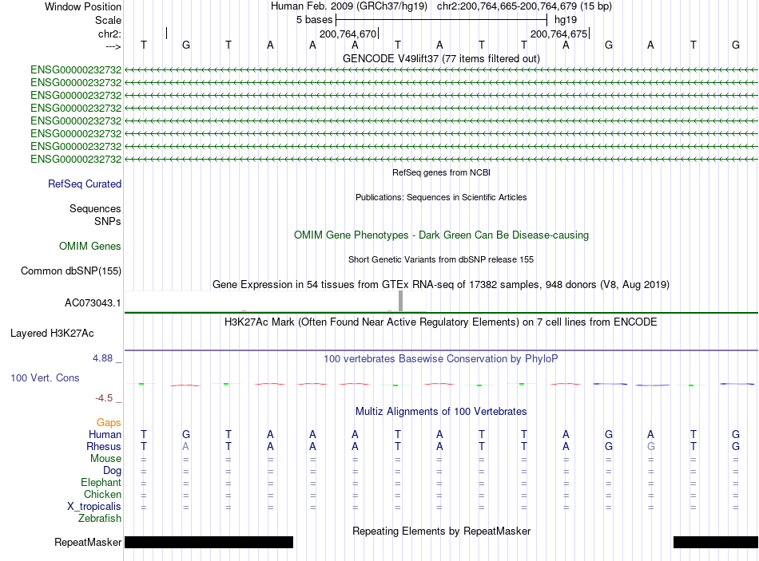
Task: Click 100 vertebrates Basewise Conservation by PhyloP title
Action: click(x=441, y=359)
